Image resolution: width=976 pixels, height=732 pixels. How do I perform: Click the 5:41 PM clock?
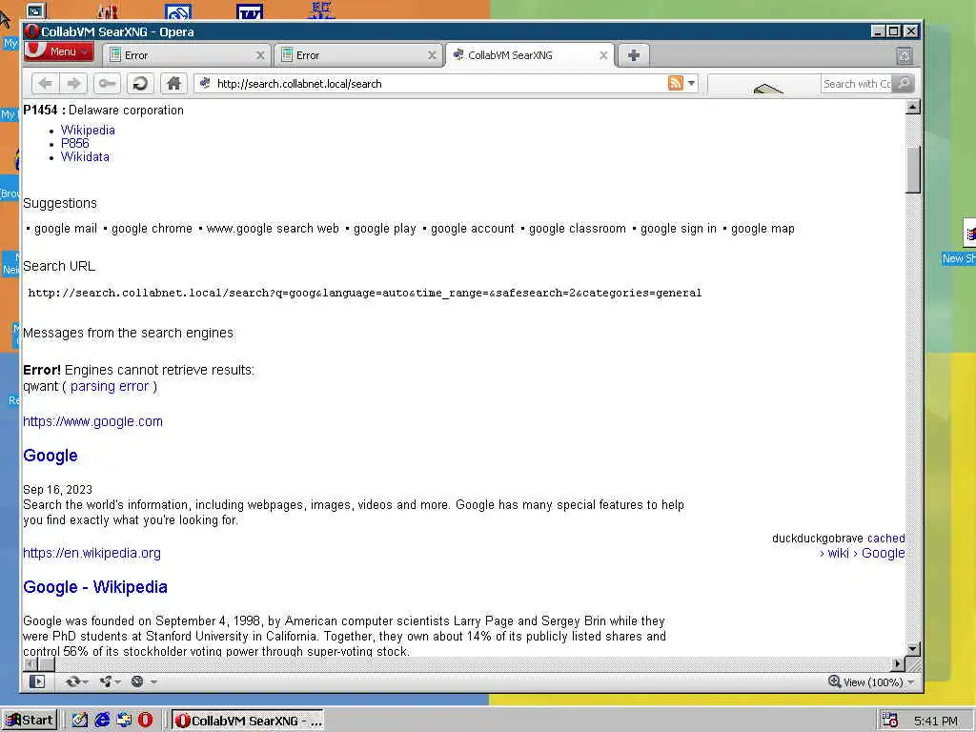click(x=936, y=721)
